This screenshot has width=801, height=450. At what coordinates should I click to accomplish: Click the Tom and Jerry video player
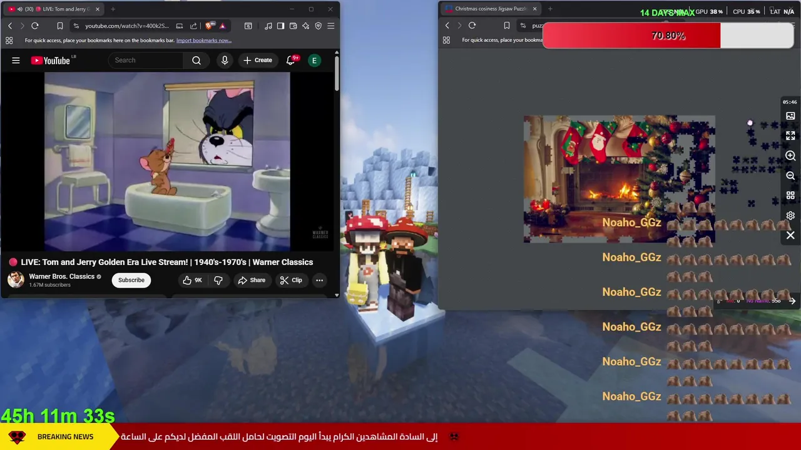click(x=167, y=161)
